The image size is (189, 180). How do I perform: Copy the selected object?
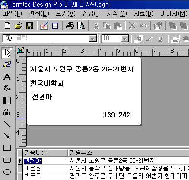[107, 26]
